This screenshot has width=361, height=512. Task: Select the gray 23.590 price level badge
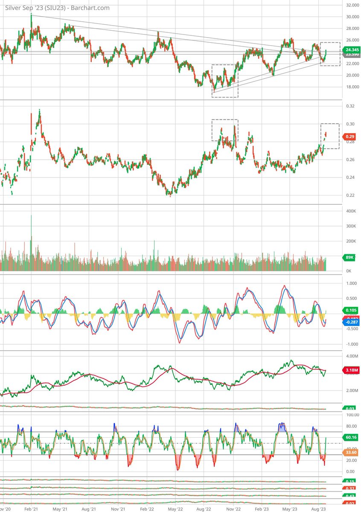pos(352,54)
